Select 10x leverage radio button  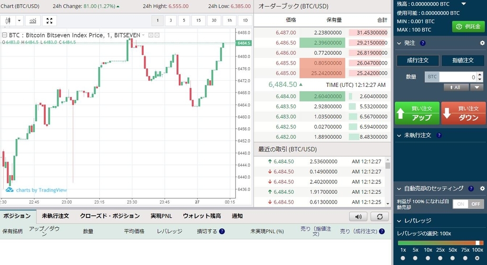click(428, 258)
